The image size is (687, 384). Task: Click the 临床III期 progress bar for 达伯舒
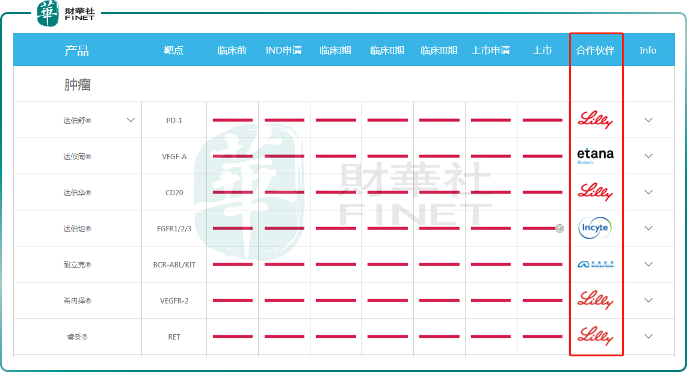pyautogui.click(x=439, y=120)
